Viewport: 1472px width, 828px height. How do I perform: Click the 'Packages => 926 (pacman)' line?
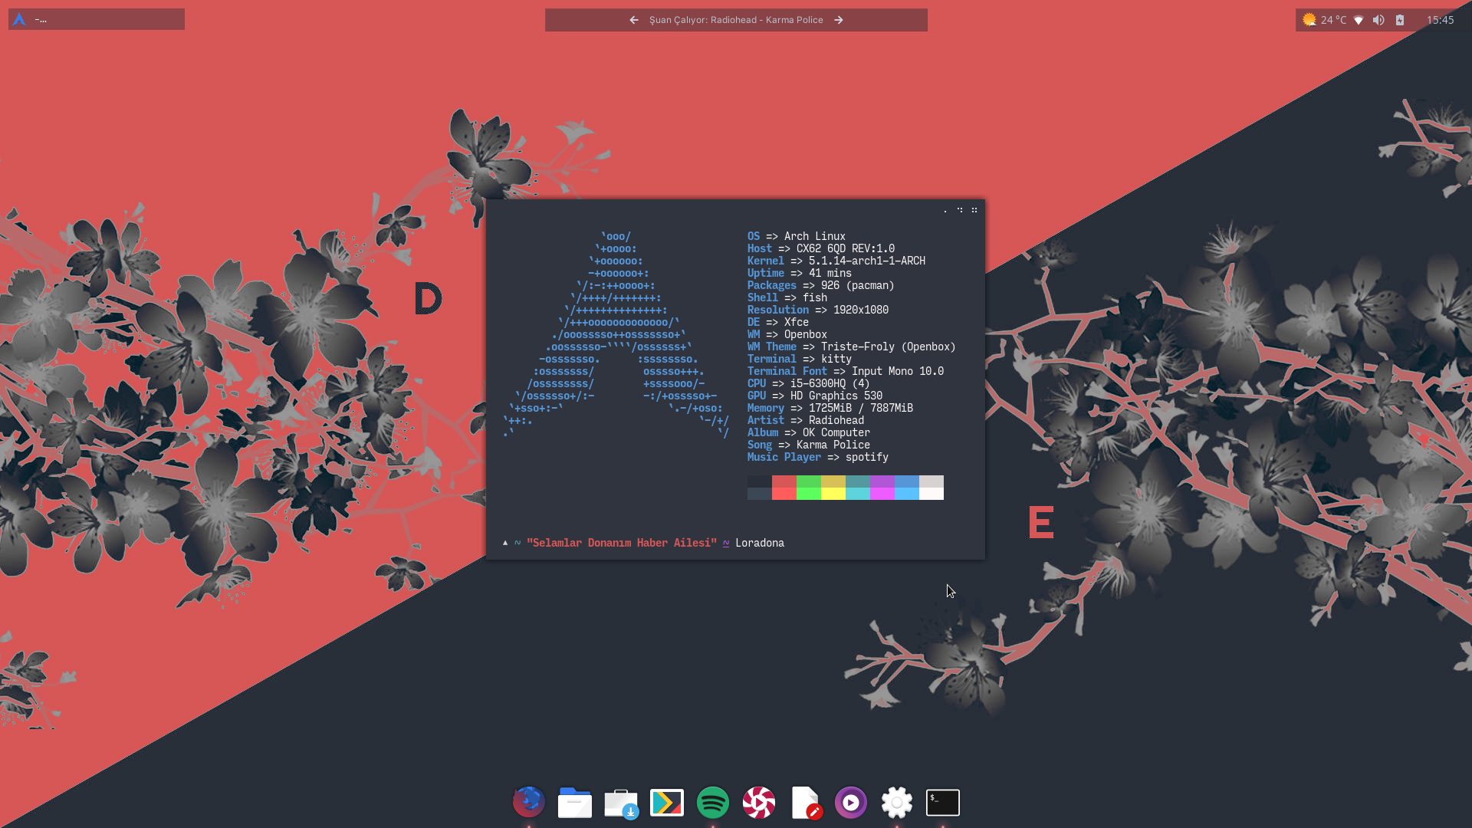pos(821,285)
